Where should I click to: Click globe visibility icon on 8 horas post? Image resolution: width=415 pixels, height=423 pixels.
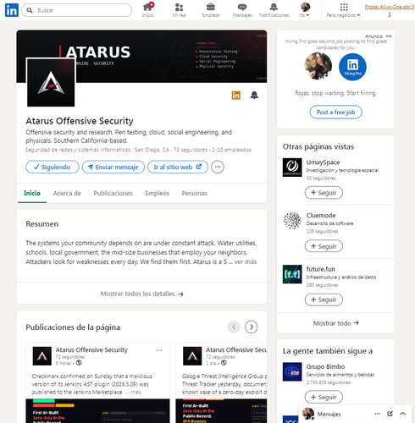[x=79, y=363]
